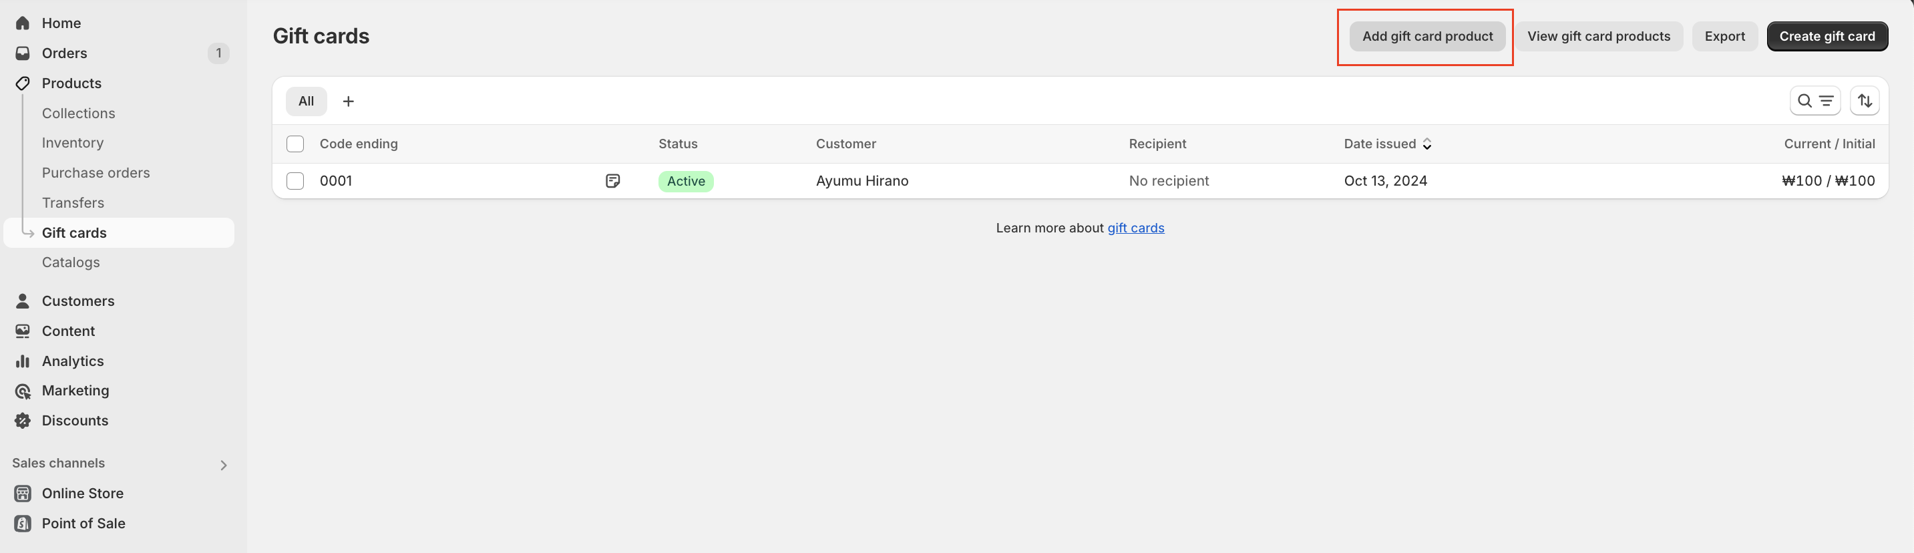The height and width of the screenshot is (553, 1914).
Task: Open gift card code ending 0001
Action: tap(336, 180)
